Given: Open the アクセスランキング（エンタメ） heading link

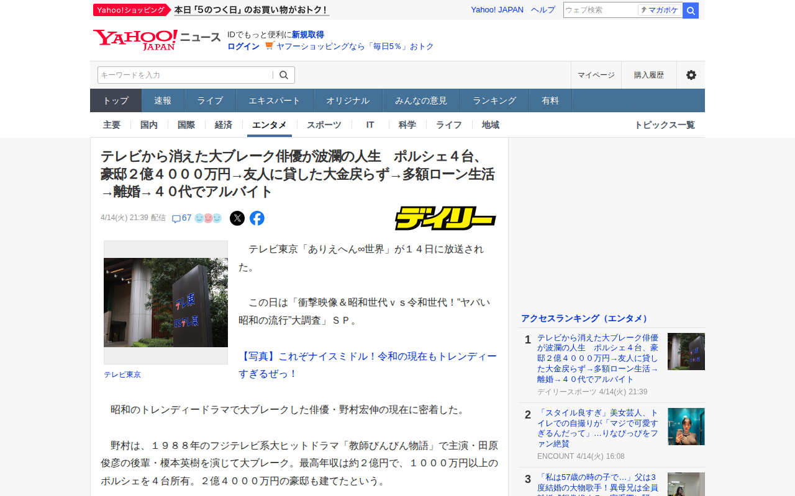Looking at the screenshot, I should (x=584, y=318).
